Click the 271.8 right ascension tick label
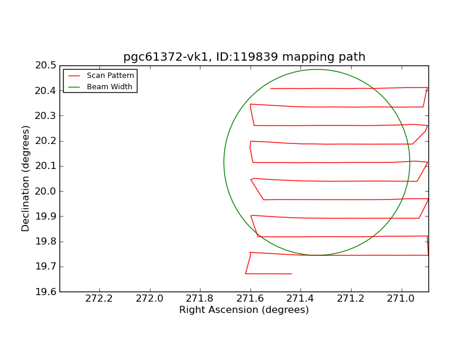This screenshot has width=476, height=357. click(200, 299)
